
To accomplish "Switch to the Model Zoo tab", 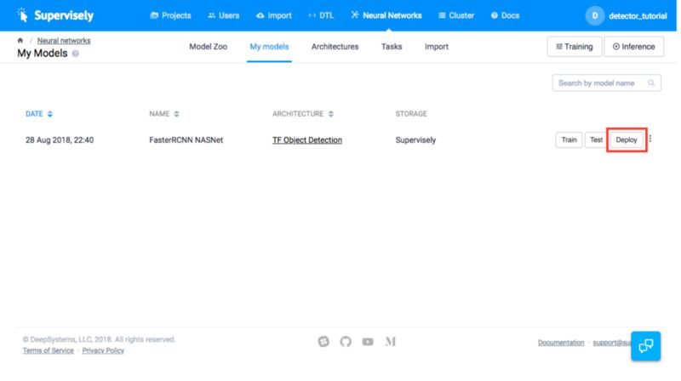I will coord(208,47).
